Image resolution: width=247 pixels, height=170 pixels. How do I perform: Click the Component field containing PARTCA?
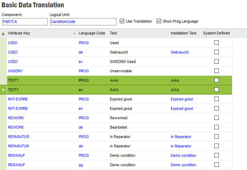[x=25, y=22]
